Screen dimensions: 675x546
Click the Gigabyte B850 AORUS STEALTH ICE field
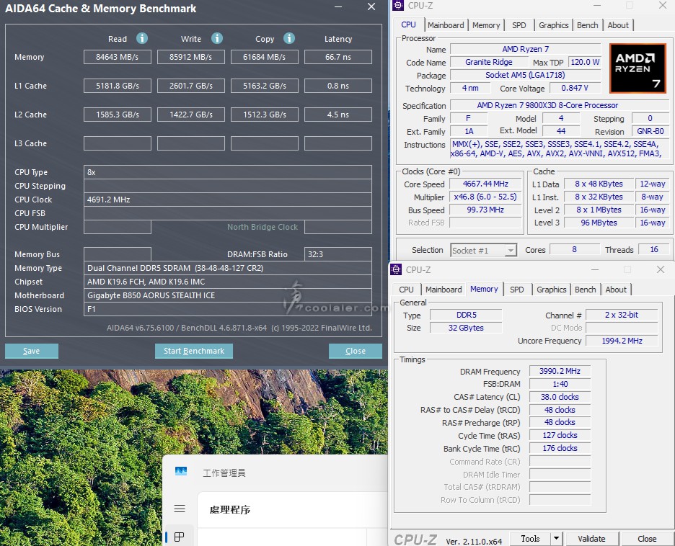(x=228, y=295)
